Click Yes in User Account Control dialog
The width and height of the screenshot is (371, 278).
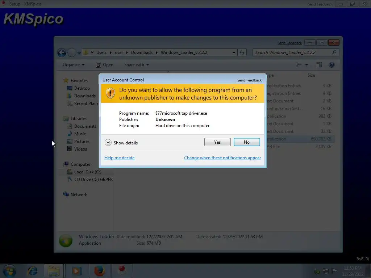[217, 142]
